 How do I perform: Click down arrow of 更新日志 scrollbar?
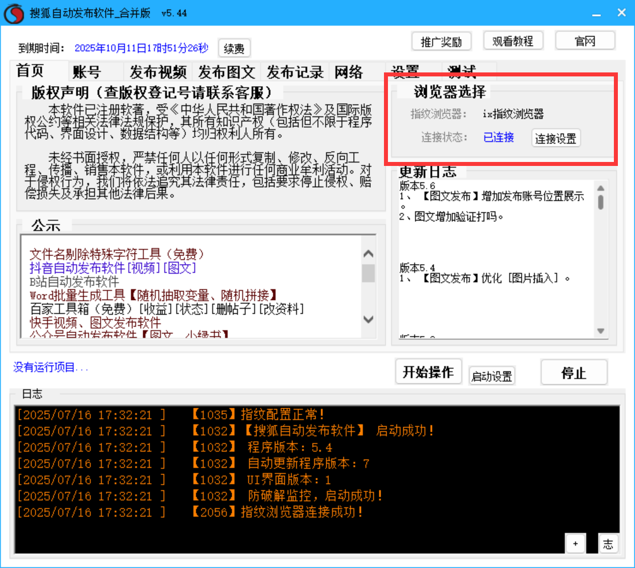pos(601,331)
